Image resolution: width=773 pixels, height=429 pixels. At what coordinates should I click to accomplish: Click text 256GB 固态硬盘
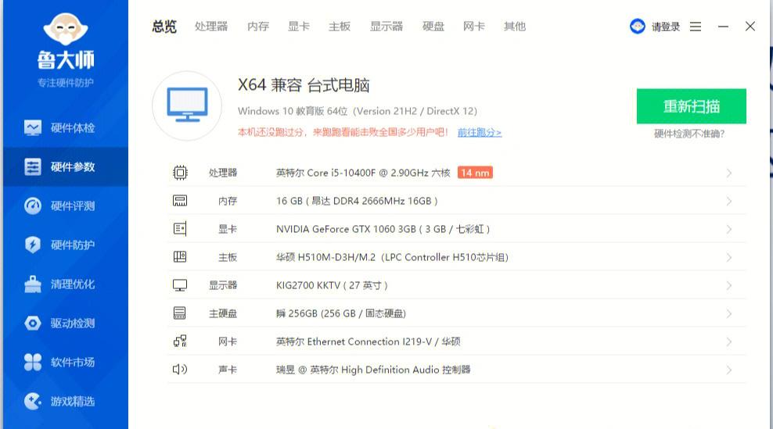[x=341, y=314]
